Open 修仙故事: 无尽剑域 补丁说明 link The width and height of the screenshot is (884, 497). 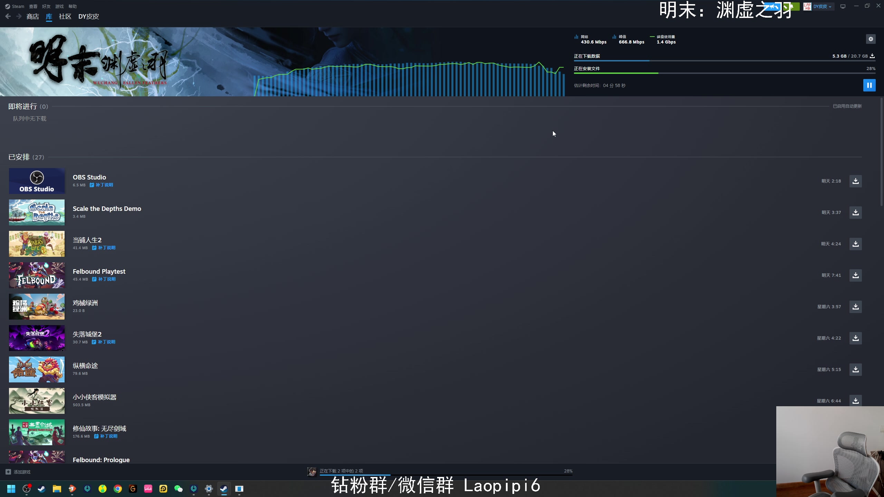point(106,436)
